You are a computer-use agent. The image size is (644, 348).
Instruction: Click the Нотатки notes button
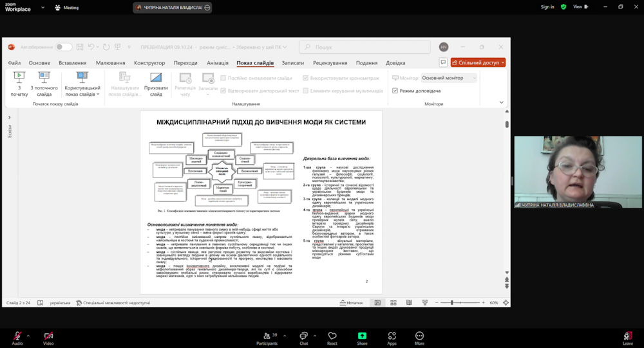tap(351, 303)
